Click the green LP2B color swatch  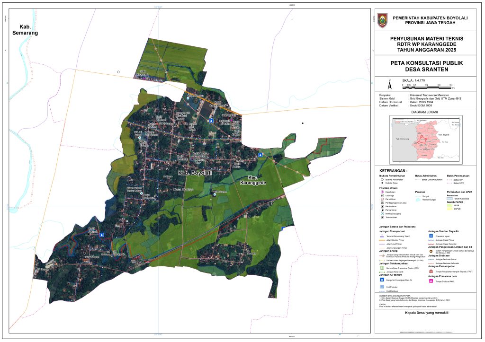pos(449,206)
